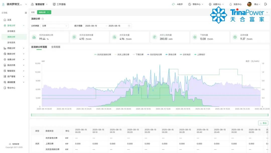Open 发电报表 in the sidebar
This screenshot has height=153, width=271.
tap(11, 43)
